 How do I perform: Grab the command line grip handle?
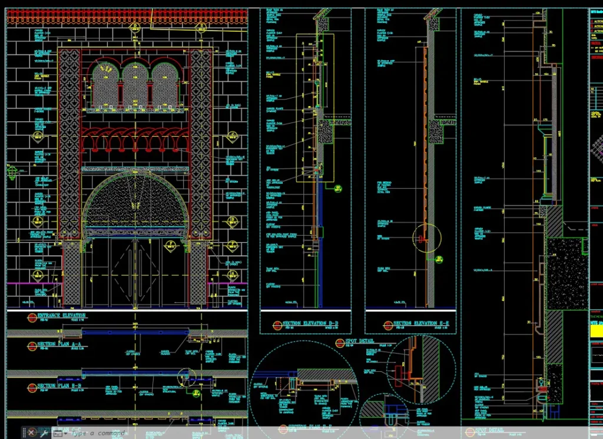coord(24,433)
